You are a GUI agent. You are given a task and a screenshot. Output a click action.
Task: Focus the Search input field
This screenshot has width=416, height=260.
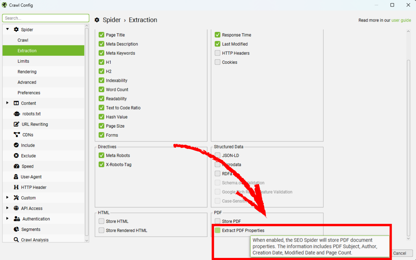(46, 18)
